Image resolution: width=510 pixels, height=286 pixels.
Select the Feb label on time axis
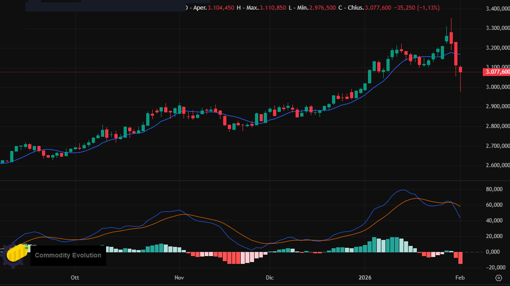pos(460,278)
